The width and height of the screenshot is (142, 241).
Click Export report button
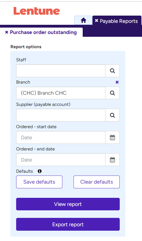pos(68,224)
